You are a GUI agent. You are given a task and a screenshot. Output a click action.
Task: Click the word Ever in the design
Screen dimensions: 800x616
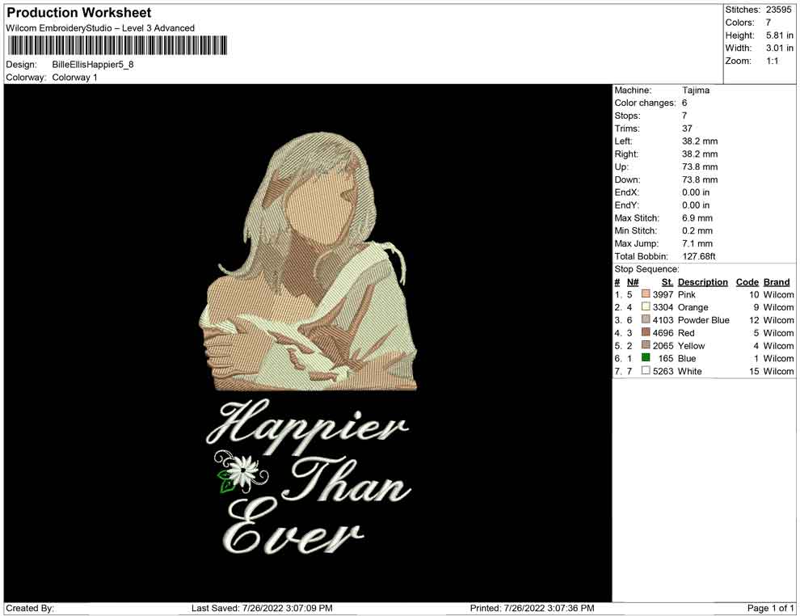[x=293, y=530]
